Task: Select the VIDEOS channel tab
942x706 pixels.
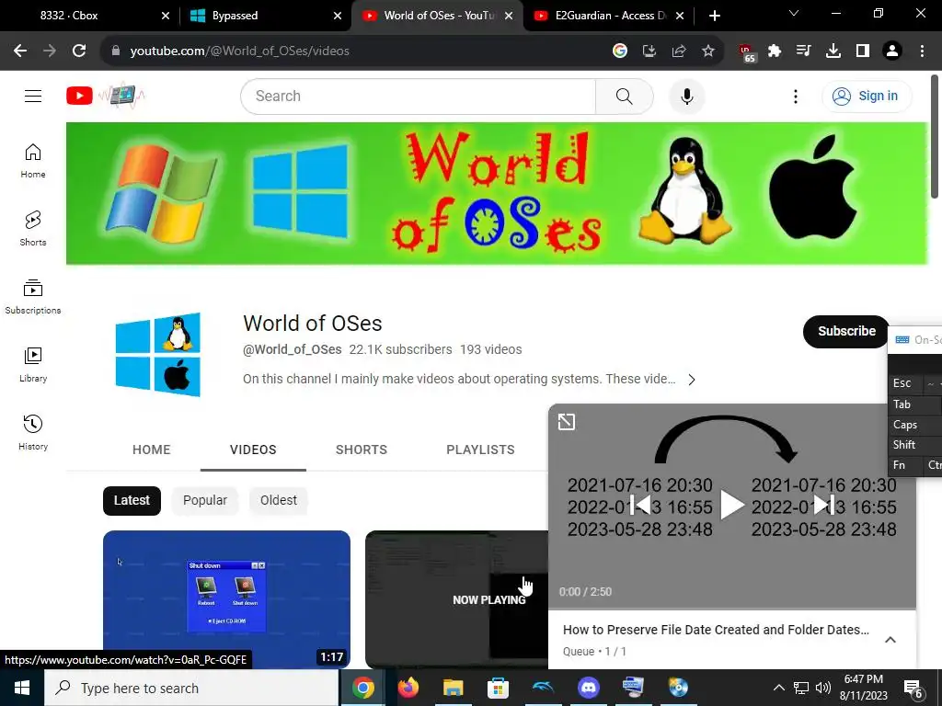Action: [253, 450]
